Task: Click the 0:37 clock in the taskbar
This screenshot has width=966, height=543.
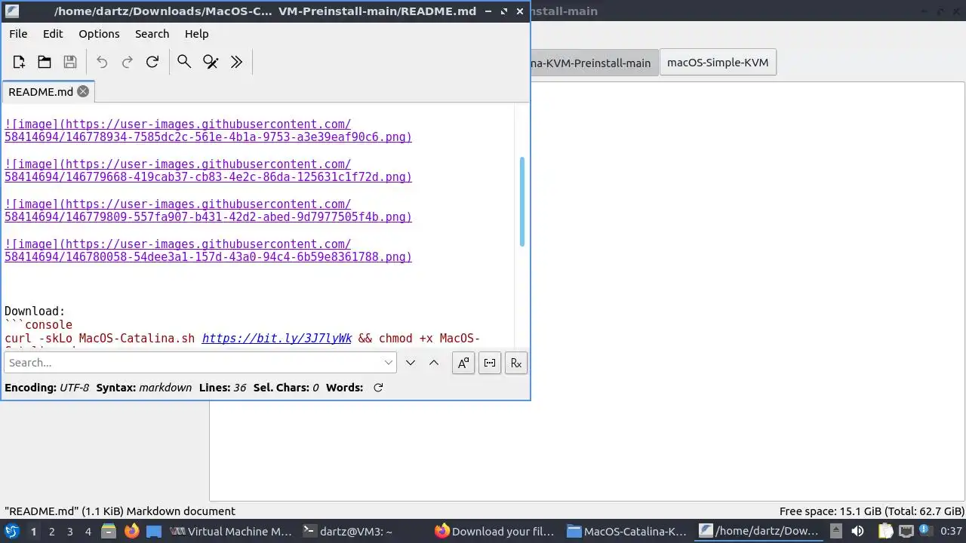Action: pos(951,532)
